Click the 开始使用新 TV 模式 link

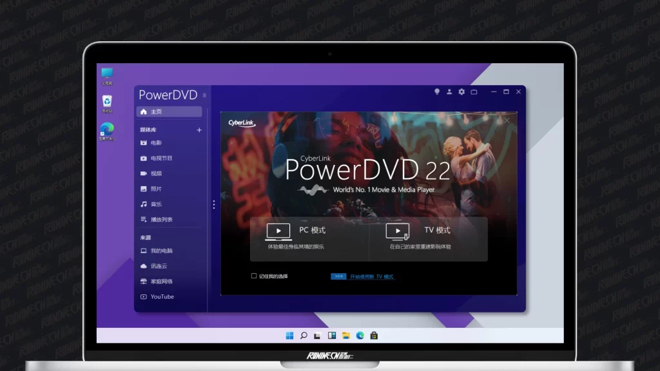pos(371,277)
